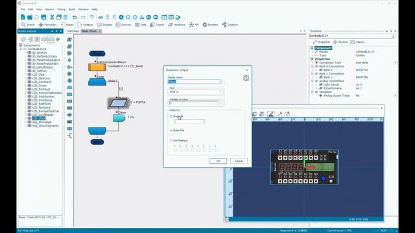Start simulation with the Run play icon

pos(121,17)
